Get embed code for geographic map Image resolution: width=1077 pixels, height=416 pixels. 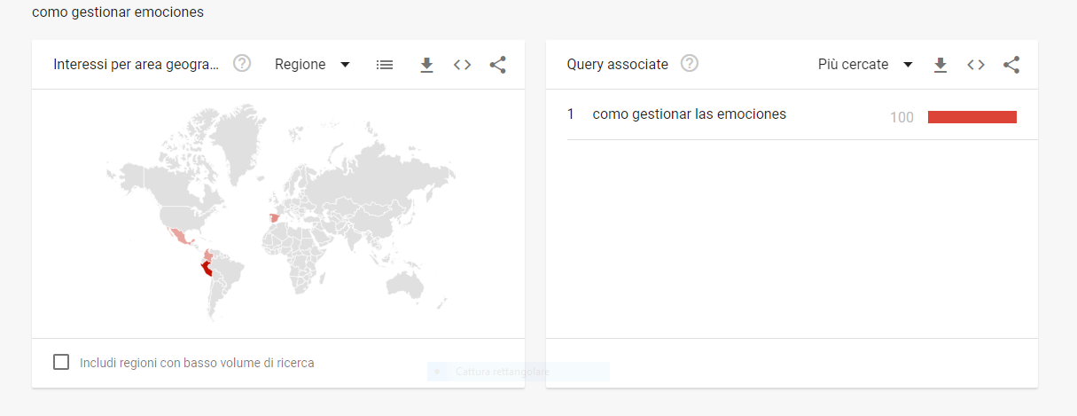coord(462,65)
